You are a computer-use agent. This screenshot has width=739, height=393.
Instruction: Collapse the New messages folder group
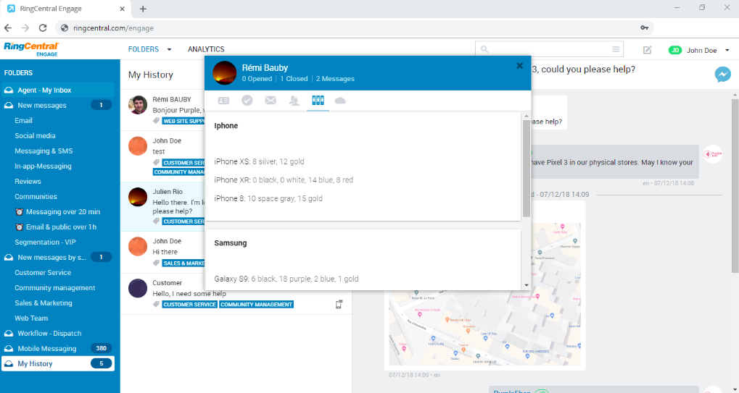9,106
